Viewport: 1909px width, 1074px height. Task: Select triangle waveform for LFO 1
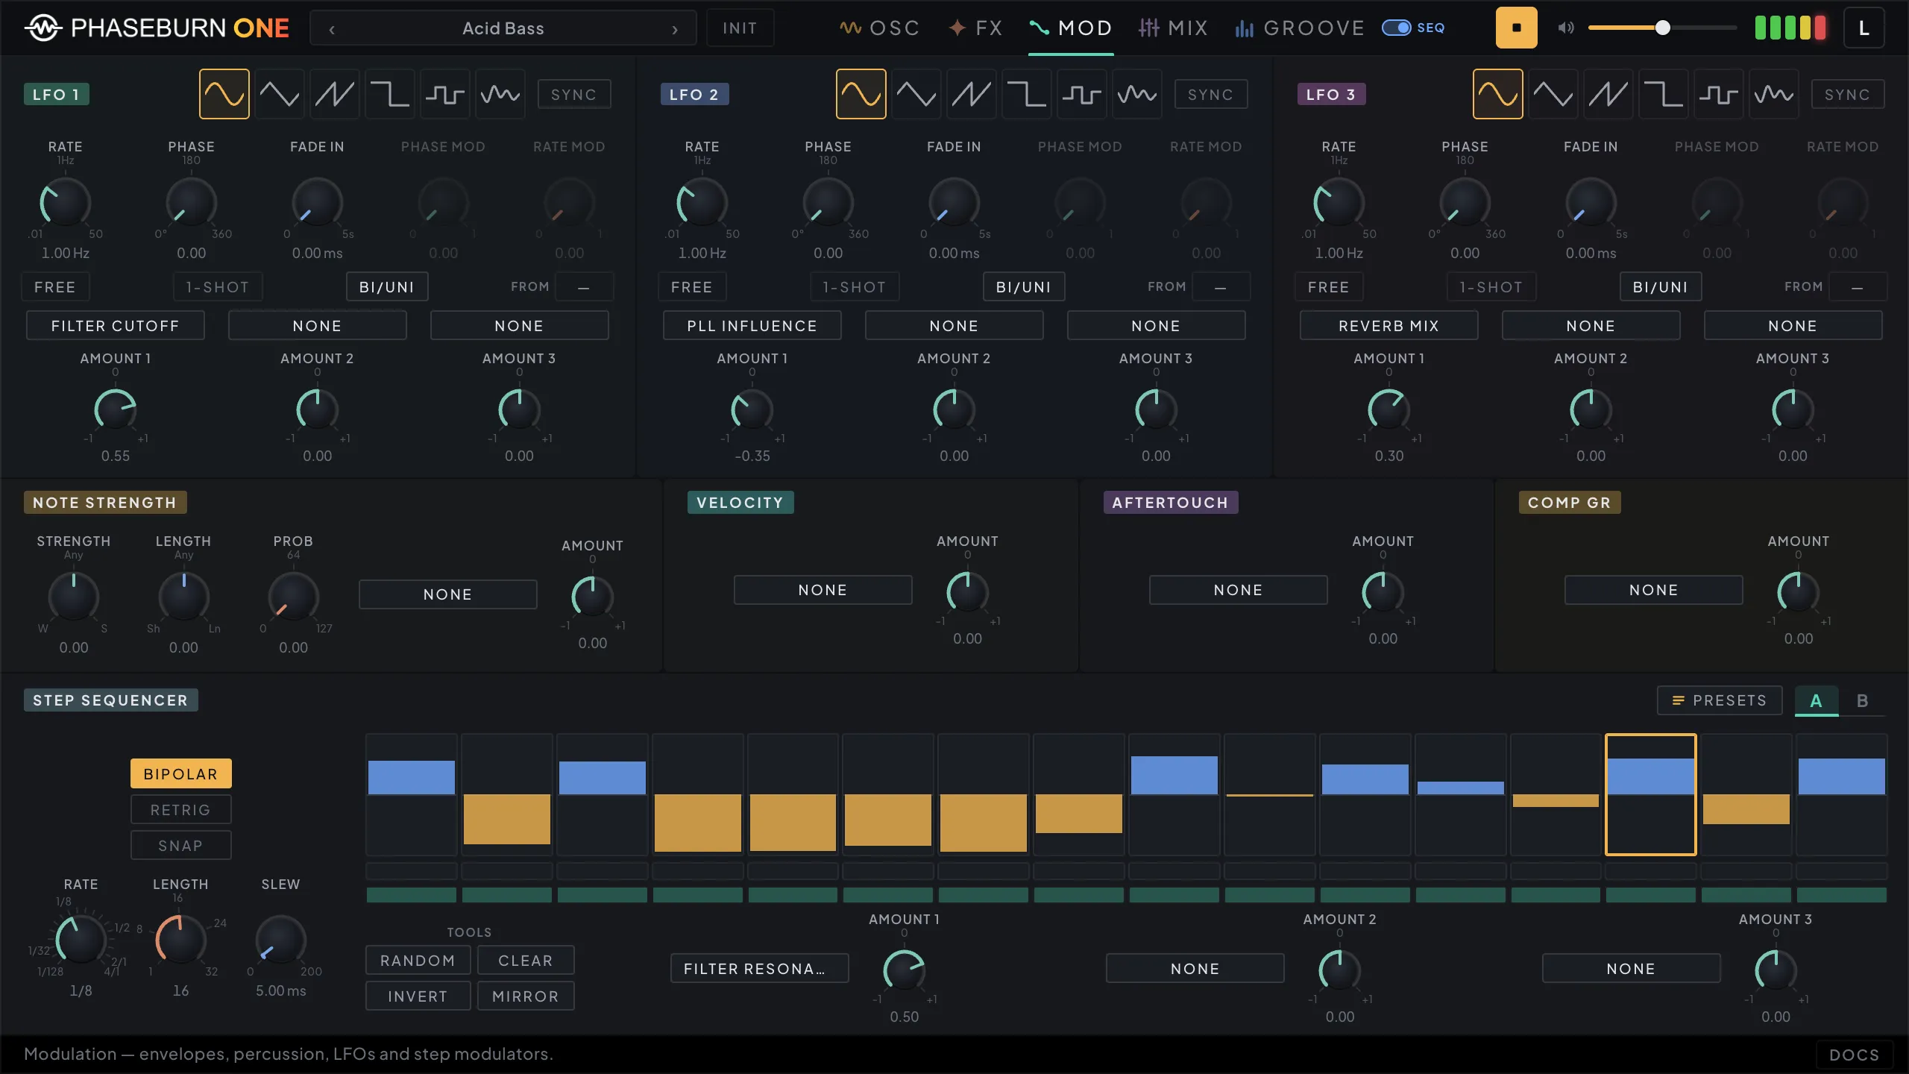(280, 94)
